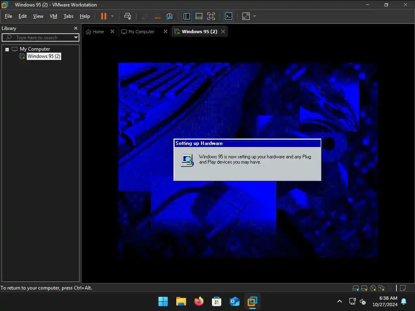Open the View menu
The height and width of the screenshot is (311, 415).
pos(38,16)
